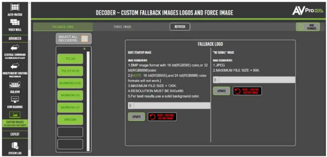Click the System Log label
327x157 pixels.
click(x=15, y=153)
